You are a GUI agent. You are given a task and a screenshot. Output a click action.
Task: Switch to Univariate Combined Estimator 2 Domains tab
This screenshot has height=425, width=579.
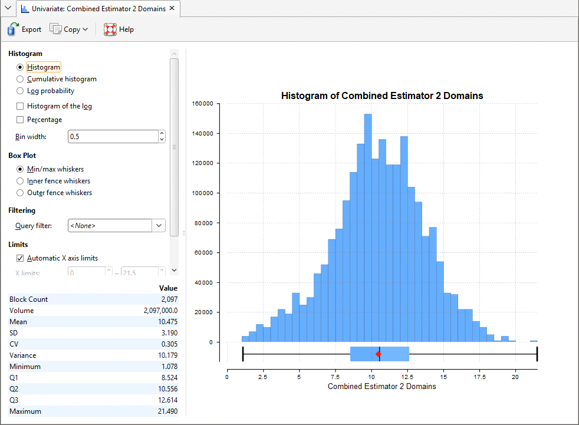pyautogui.click(x=98, y=9)
